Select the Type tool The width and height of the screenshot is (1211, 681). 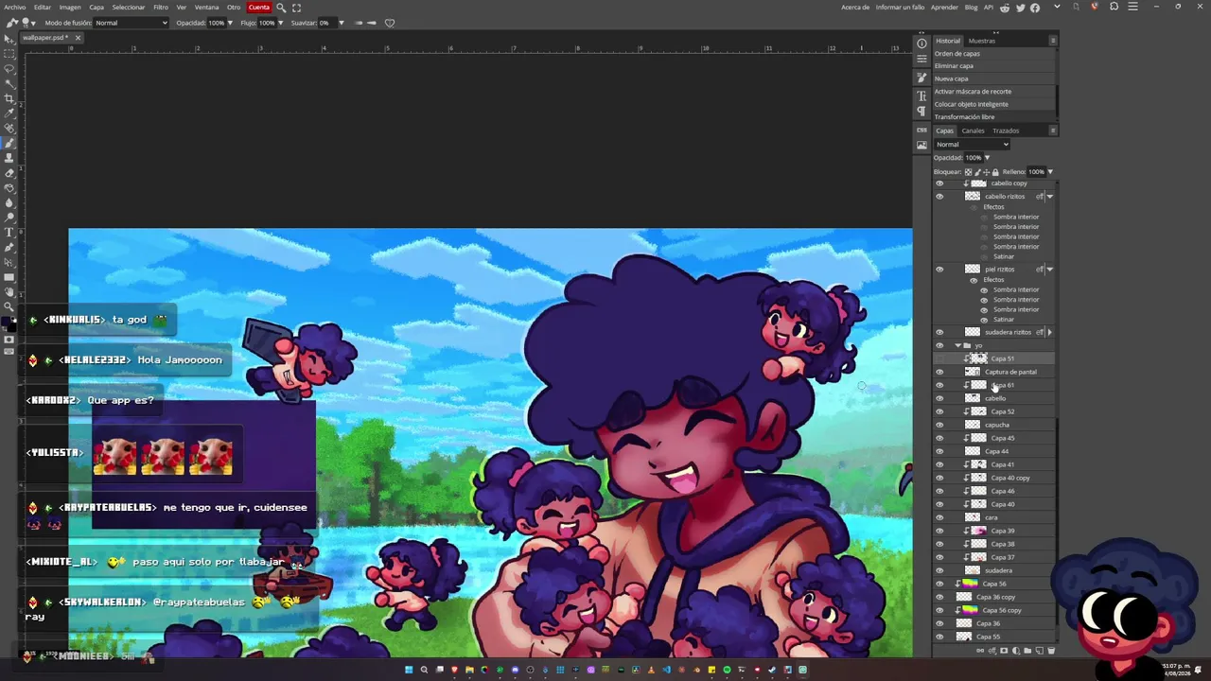(9, 233)
